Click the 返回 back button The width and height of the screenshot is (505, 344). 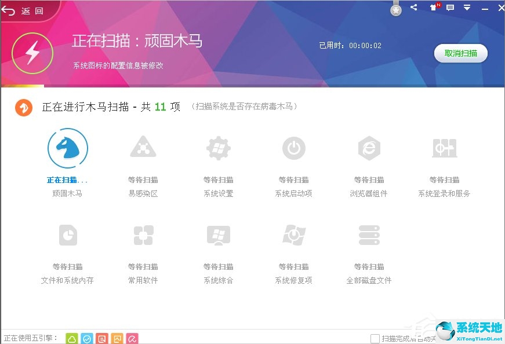[x=23, y=10]
